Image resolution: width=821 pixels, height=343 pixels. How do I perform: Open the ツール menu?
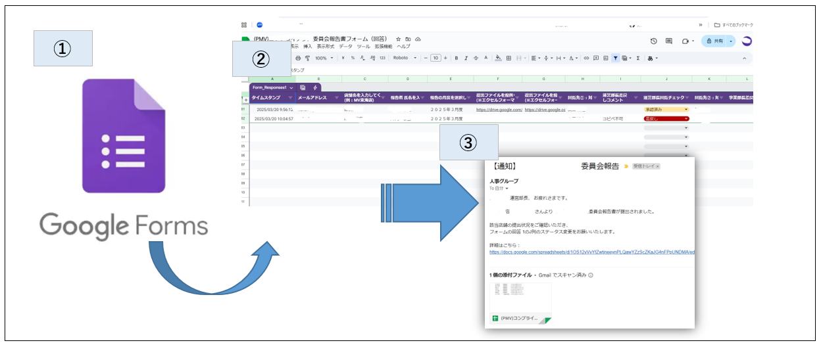coord(363,47)
